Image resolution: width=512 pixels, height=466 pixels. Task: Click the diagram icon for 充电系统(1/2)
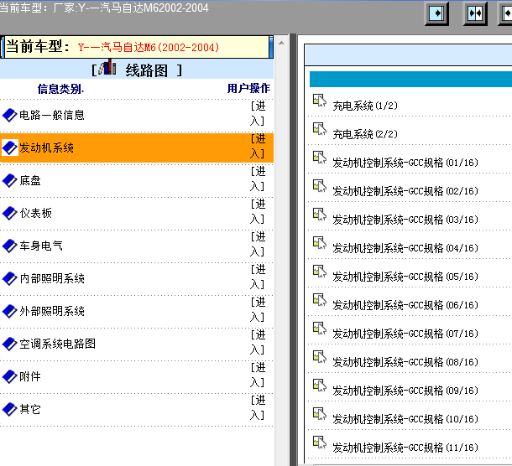click(x=320, y=101)
